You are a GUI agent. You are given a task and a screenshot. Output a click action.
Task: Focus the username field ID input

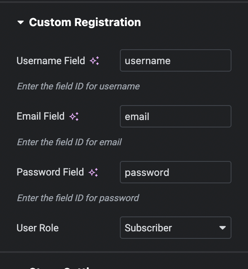[x=175, y=60]
